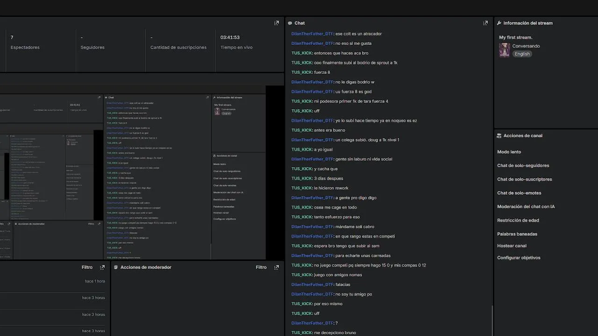Enable Chat de solo-suscriptores
The image size is (598, 336).
pyautogui.click(x=524, y=179)
